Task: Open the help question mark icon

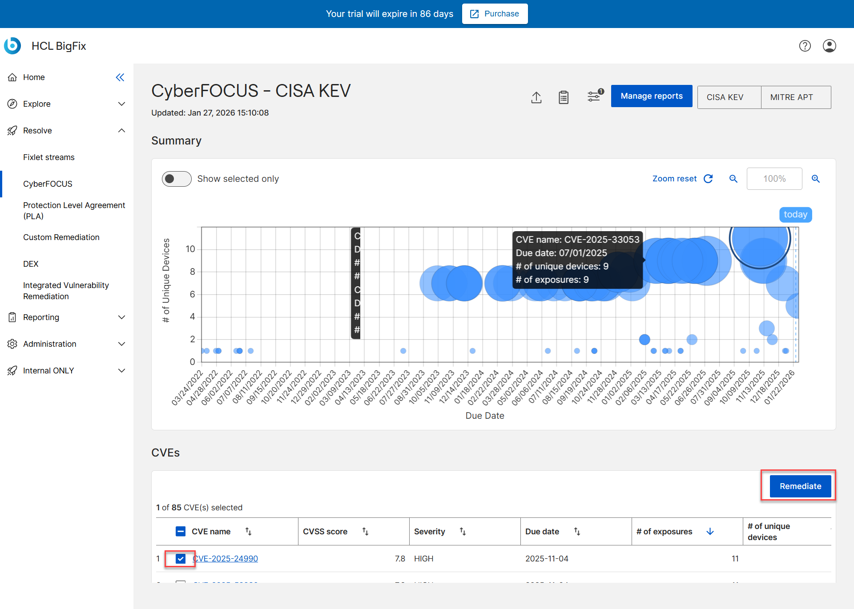Action: point(805,46)
